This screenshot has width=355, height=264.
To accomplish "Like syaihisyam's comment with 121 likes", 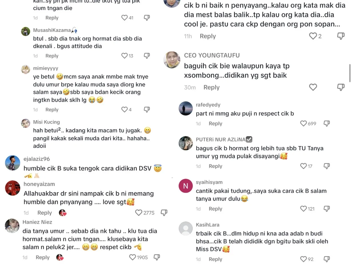I will click(304, 209).
